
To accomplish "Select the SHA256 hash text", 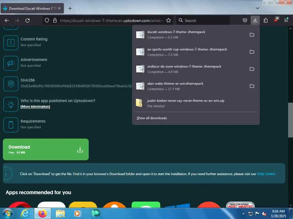I will click(x=76, y=86).
